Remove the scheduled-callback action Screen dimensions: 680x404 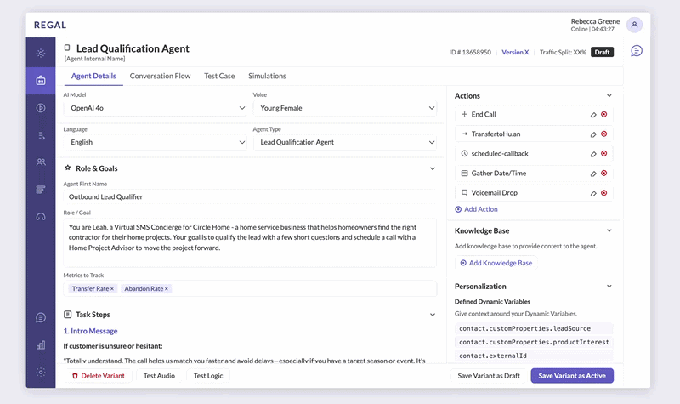[x=603, y=153]
